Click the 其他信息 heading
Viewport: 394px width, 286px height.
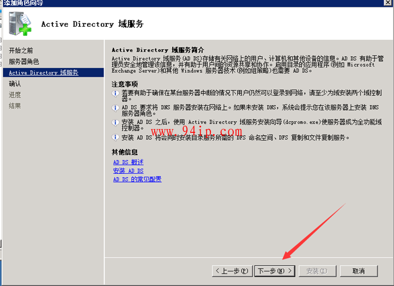click(x=125, y=152)
